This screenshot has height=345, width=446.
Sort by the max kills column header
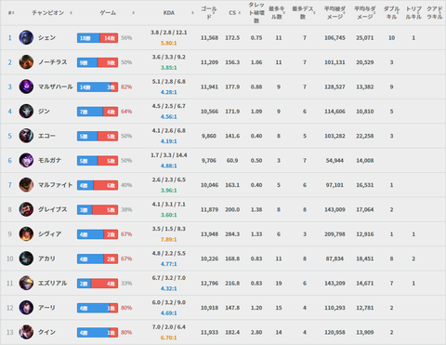pos(277,13)
